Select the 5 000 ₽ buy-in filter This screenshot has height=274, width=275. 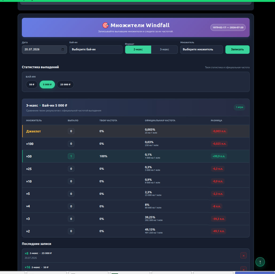47,85
